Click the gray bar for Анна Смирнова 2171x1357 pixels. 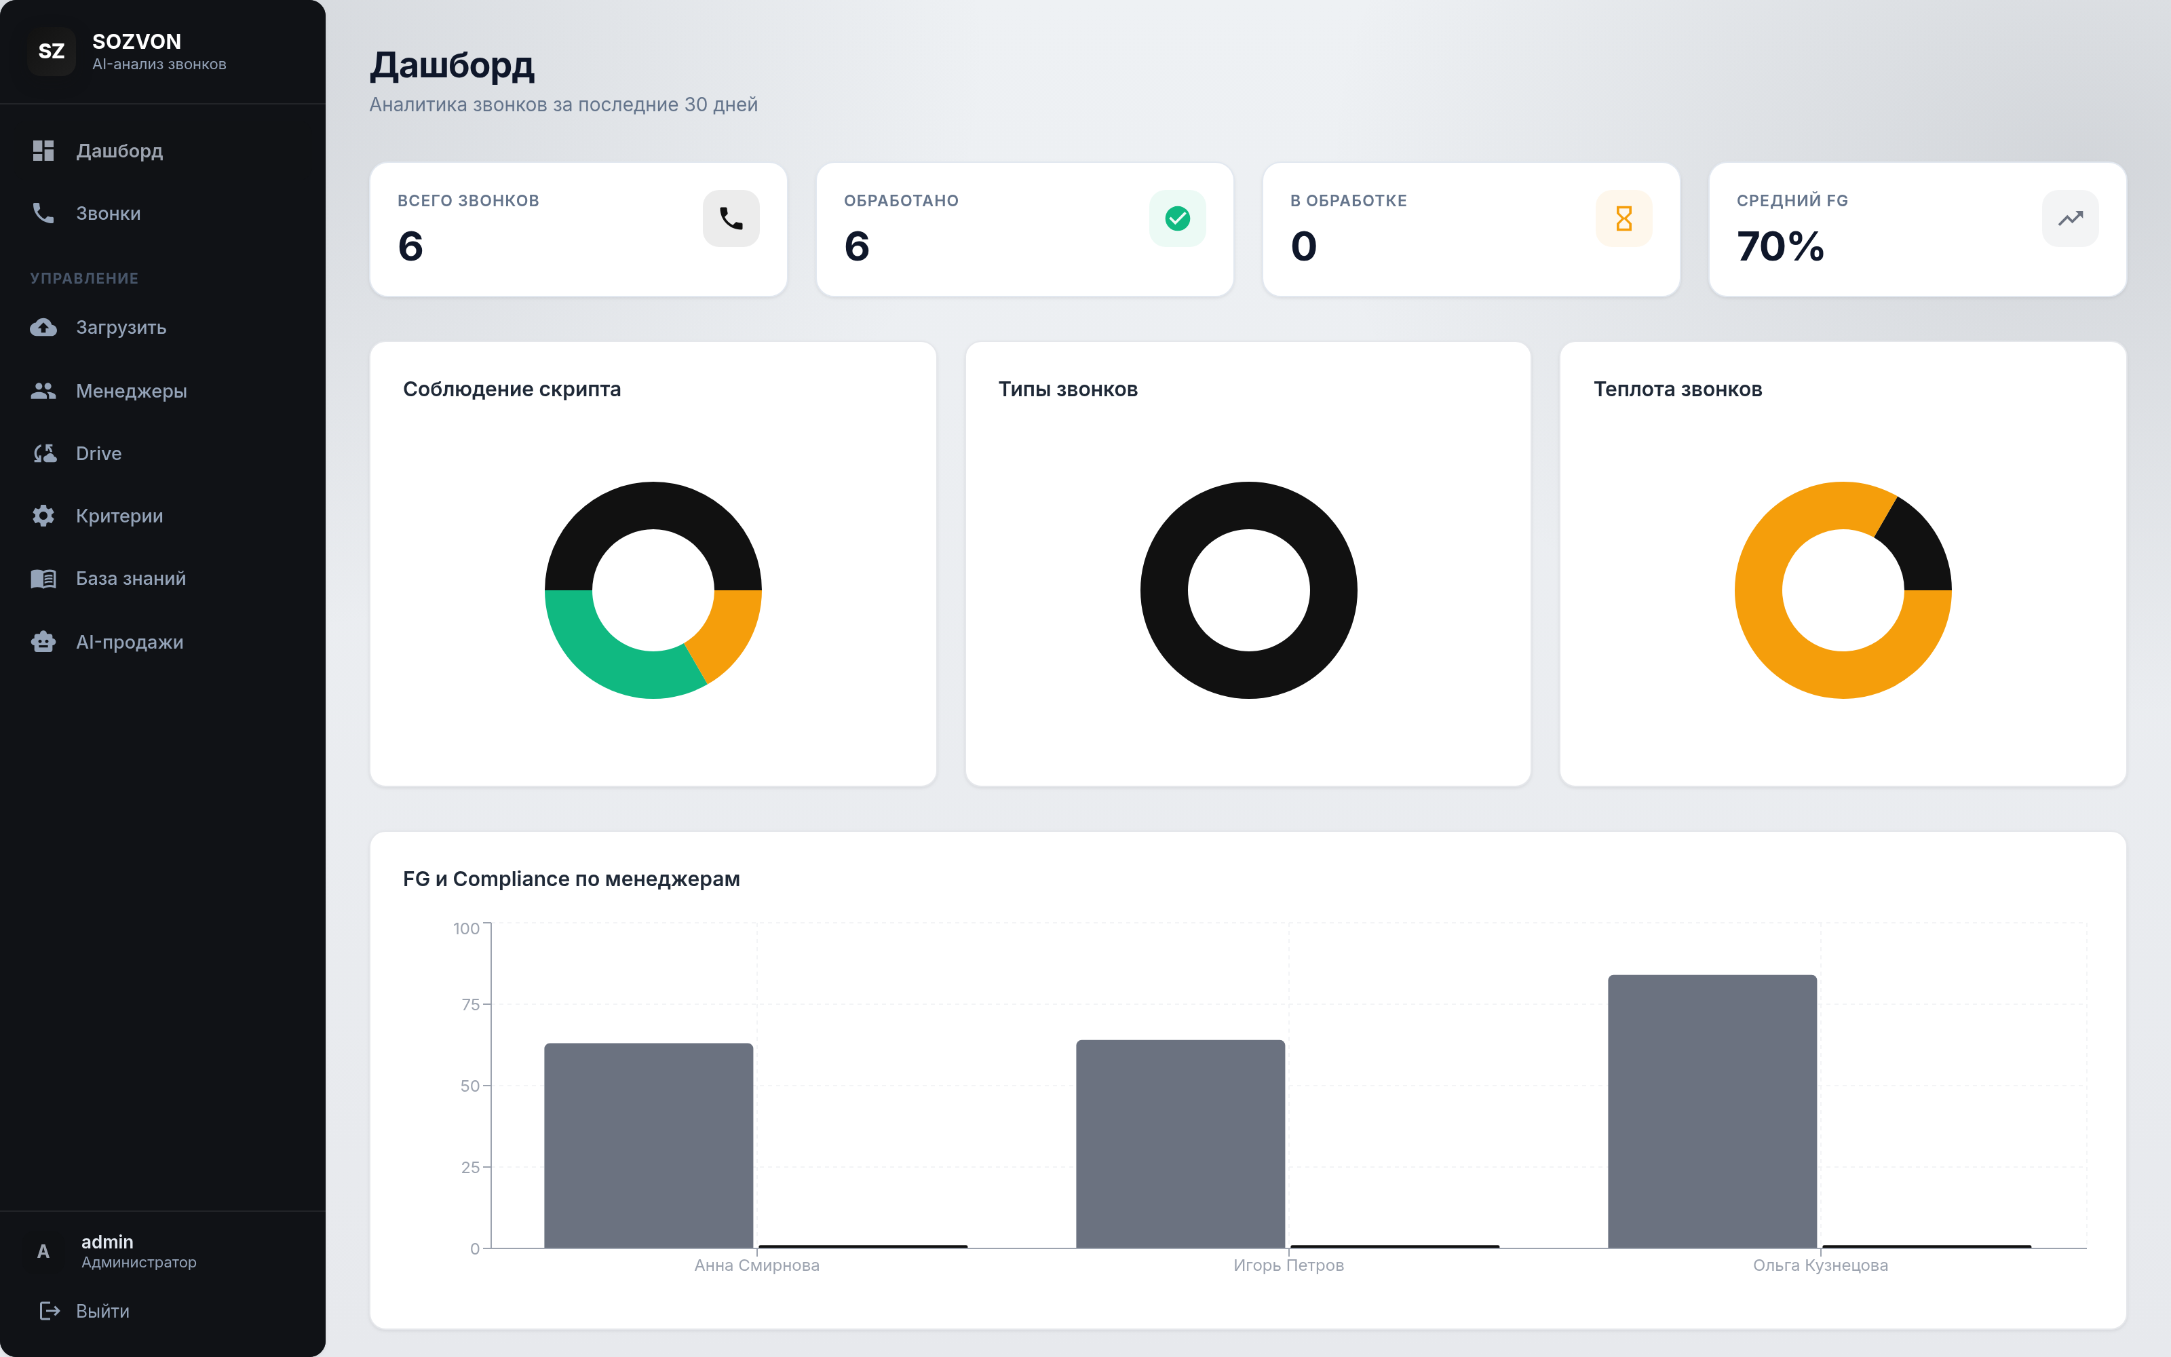649,1145
